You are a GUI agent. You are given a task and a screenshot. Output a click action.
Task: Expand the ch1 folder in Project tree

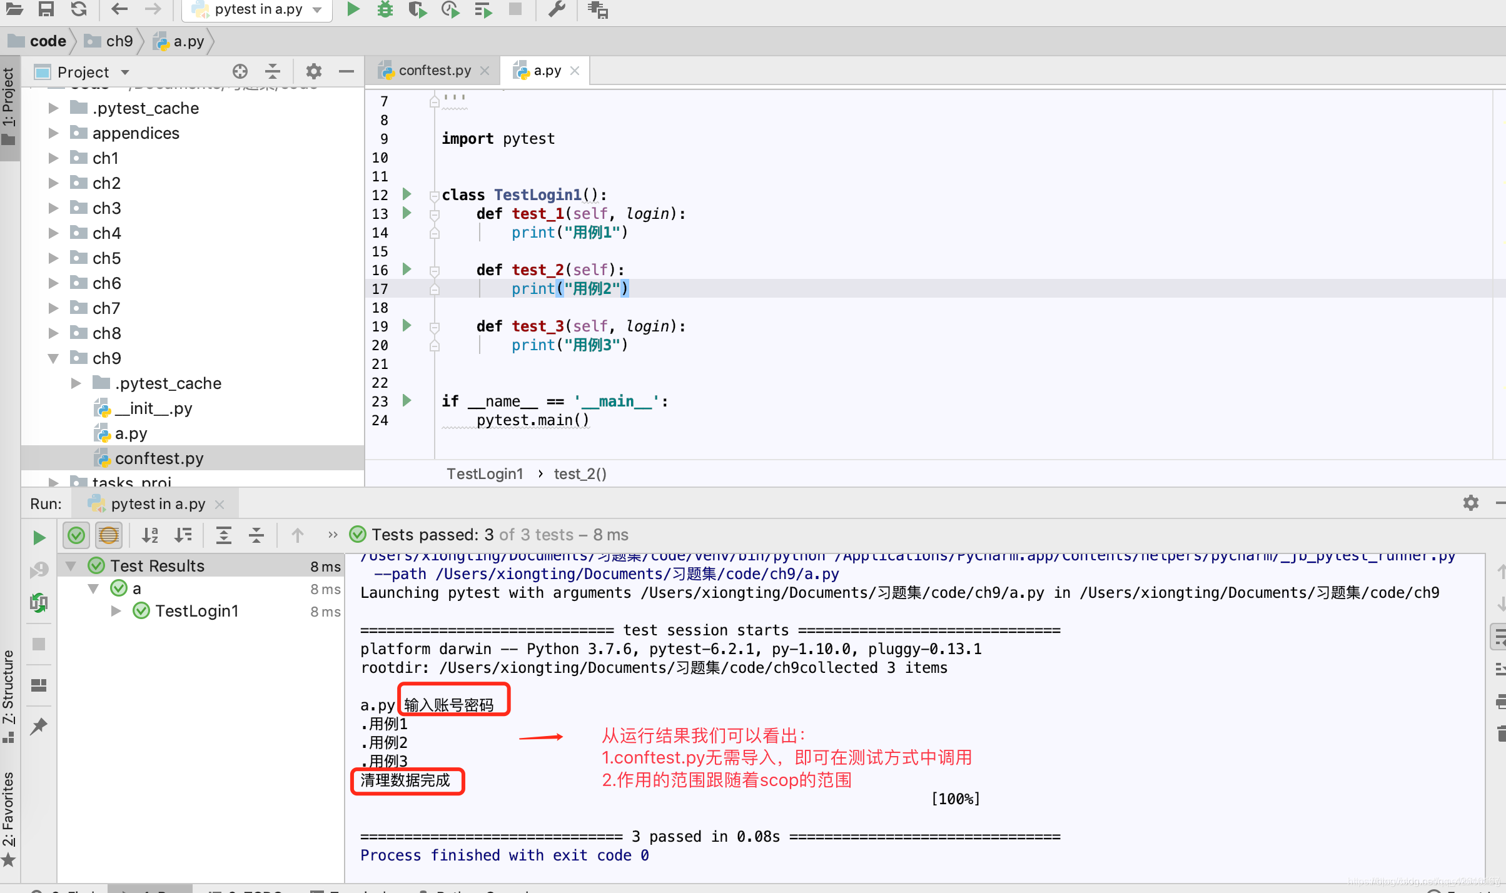pos(53,158)
